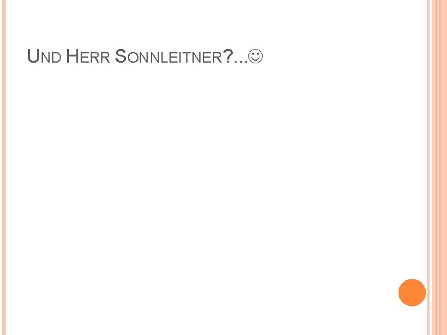
Task: Select the orange circle shape
Action: pos(412,293)
